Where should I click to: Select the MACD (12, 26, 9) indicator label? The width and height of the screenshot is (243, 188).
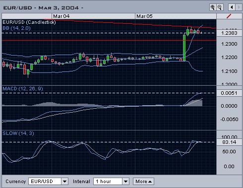tap(23, 89)
